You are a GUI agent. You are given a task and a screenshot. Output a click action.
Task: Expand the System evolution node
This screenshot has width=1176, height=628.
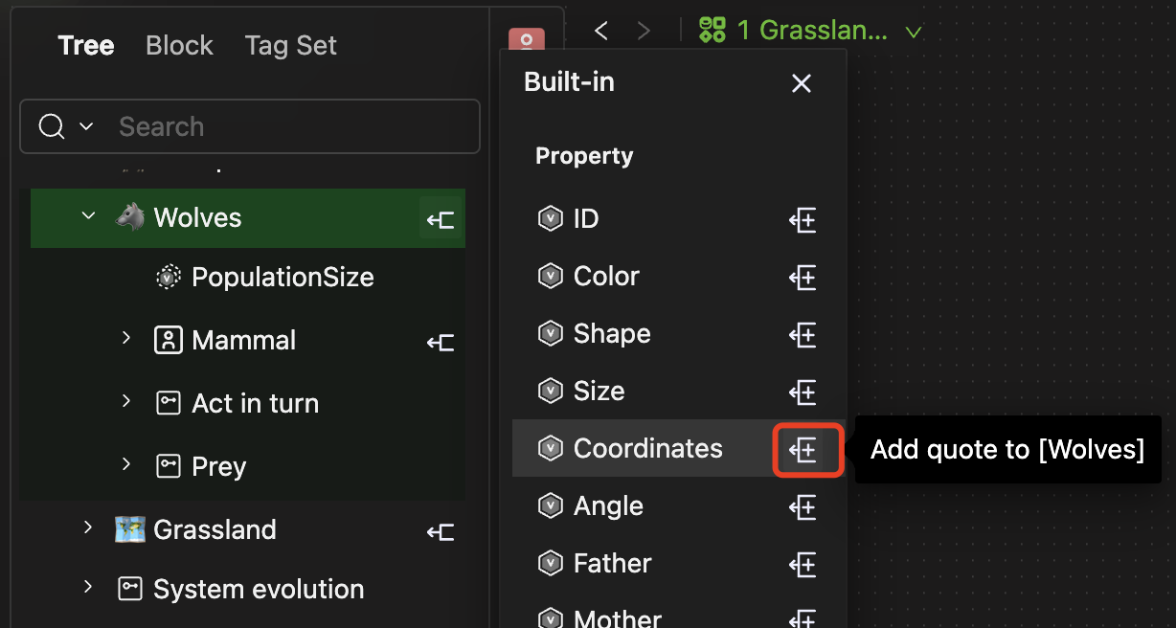click(x=88, y=587)
